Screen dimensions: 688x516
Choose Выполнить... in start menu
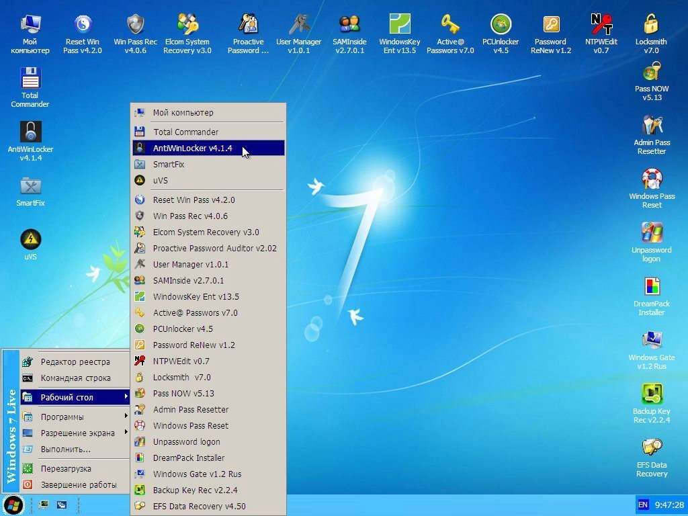[75, 449]
